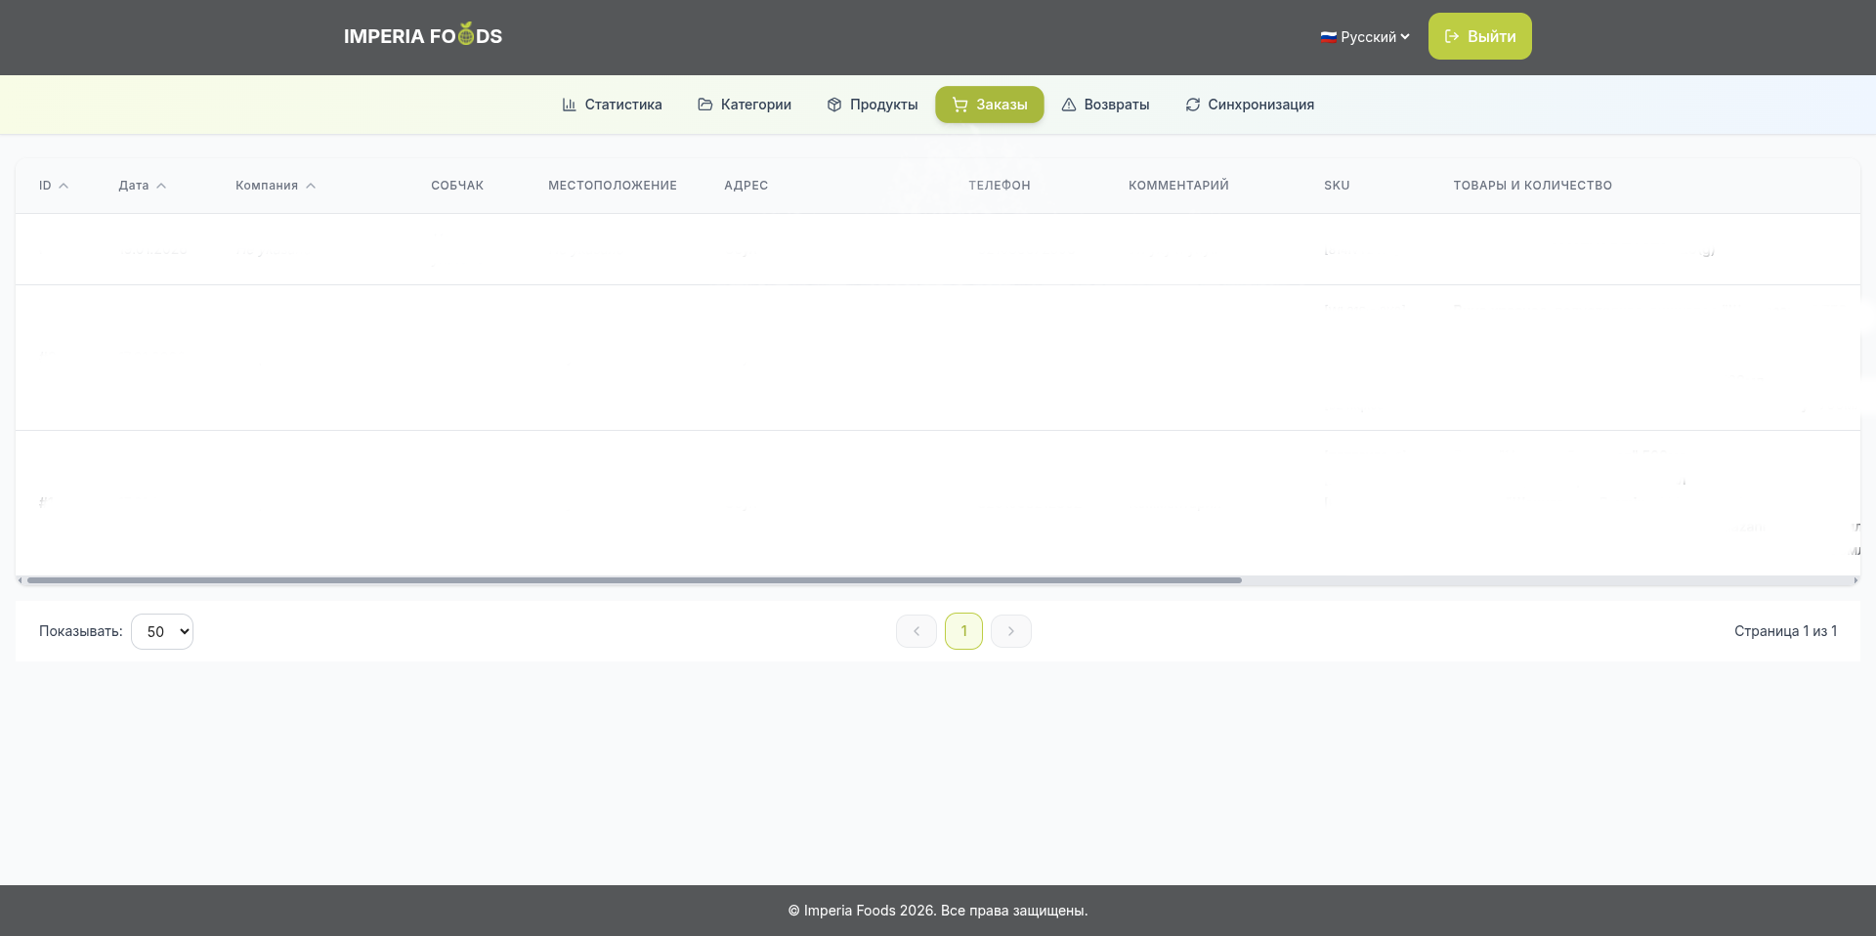Click the Выйти button
This screenshot has width=1876, height=936.
tap(1479, 36)
